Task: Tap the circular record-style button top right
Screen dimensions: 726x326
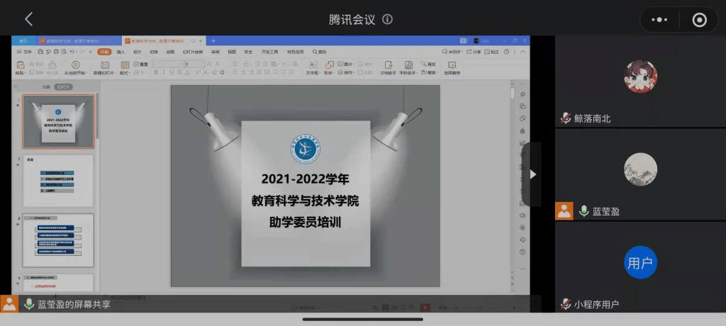Action: 699,20
